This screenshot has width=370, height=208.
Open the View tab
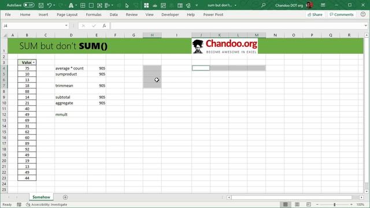pyautogui.click(x=149, y=14)
